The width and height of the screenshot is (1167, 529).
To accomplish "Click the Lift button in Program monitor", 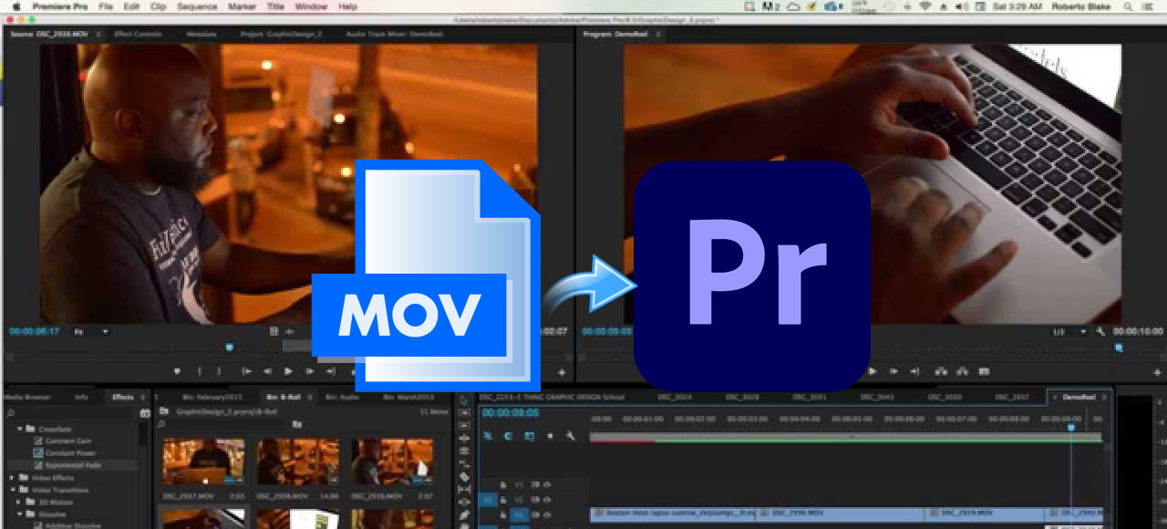I will 940,371.
